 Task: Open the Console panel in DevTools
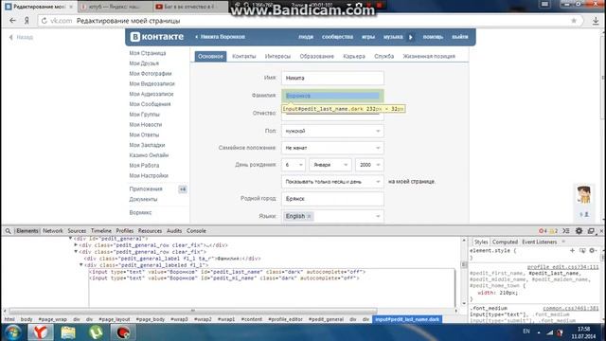click(196, 231)
